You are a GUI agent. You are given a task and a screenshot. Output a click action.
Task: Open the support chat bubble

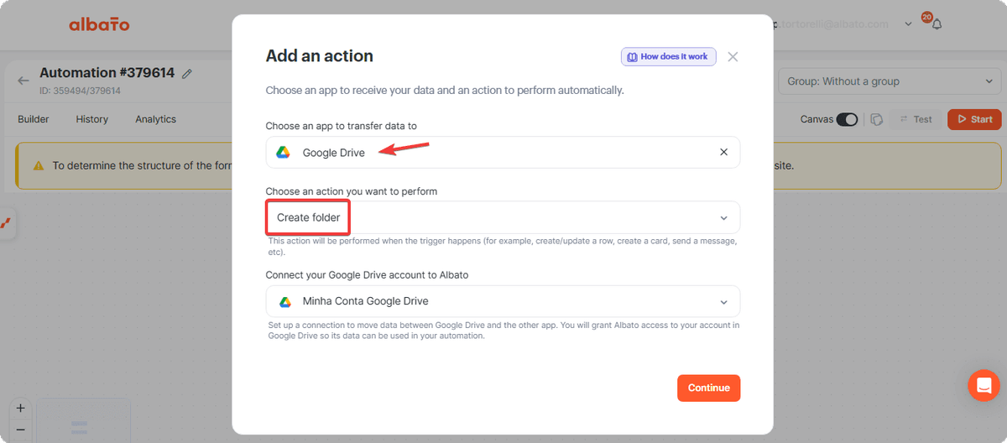[984, 385]
